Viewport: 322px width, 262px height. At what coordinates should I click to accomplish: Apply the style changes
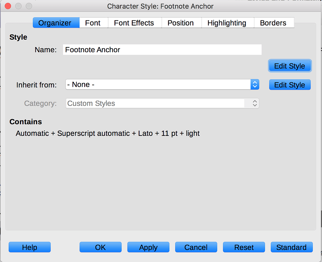point(148,247)
